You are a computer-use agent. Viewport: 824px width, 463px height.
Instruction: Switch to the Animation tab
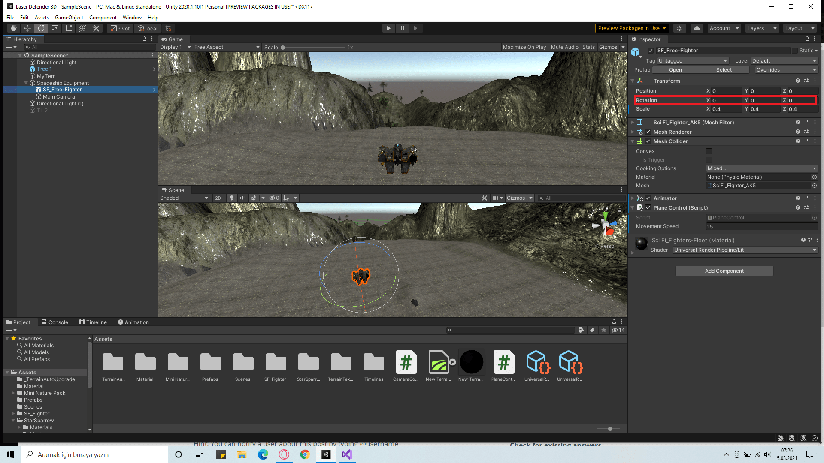133,322
